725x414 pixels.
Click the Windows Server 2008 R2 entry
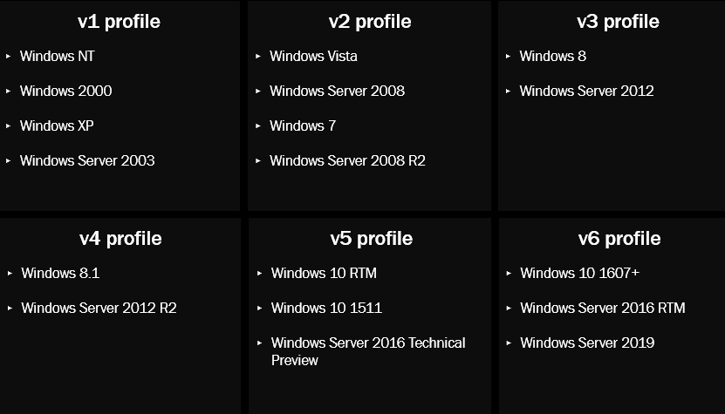pyautogui.click(x=347, y=160)
